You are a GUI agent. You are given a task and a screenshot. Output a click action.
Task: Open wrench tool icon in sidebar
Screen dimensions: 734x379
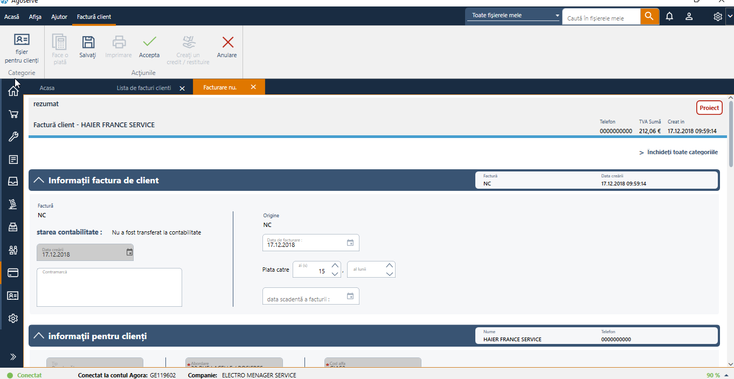13,137
